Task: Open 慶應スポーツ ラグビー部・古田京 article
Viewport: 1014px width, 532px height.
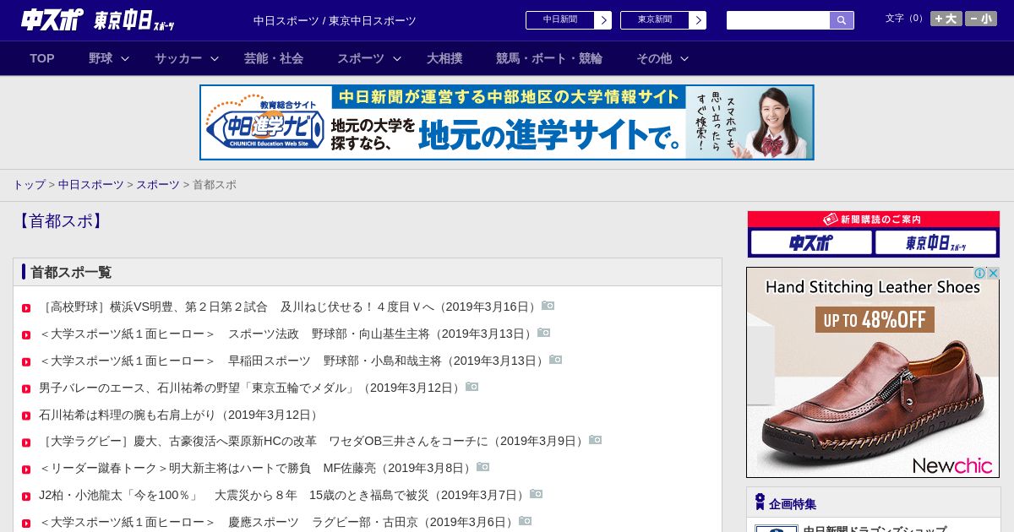Action: coord(278,522)
